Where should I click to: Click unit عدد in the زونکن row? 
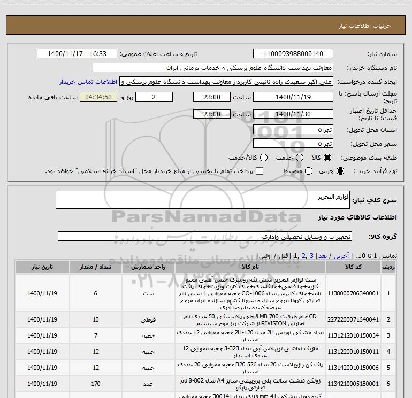tap(148, 384)
